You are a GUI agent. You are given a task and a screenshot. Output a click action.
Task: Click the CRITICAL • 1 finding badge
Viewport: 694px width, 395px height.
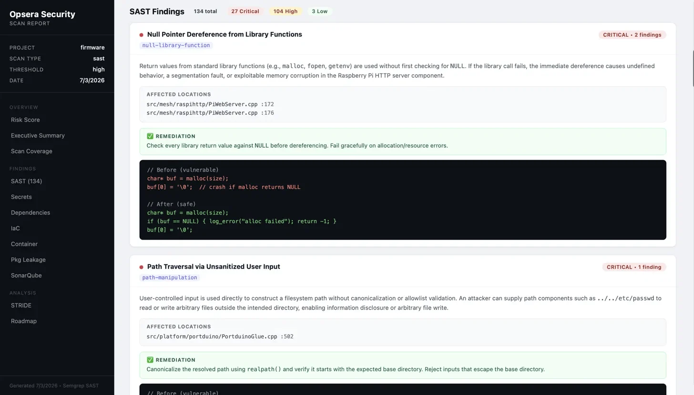pos(634,267)
